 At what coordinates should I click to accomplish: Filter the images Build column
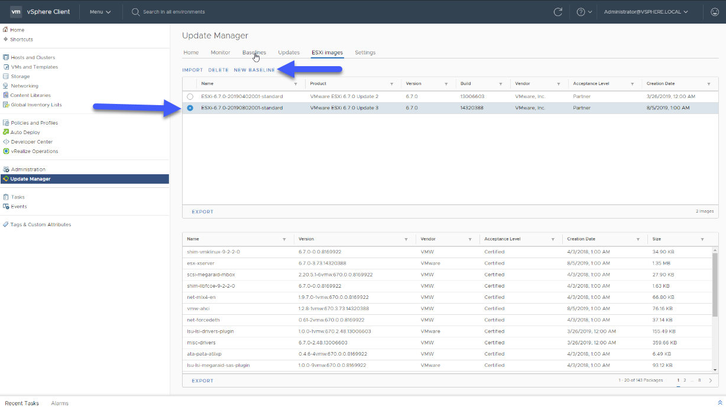pos(501,84)
